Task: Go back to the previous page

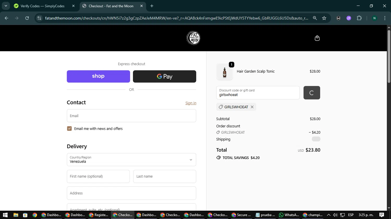Action: pyautogui.click(x=7, y=18)
